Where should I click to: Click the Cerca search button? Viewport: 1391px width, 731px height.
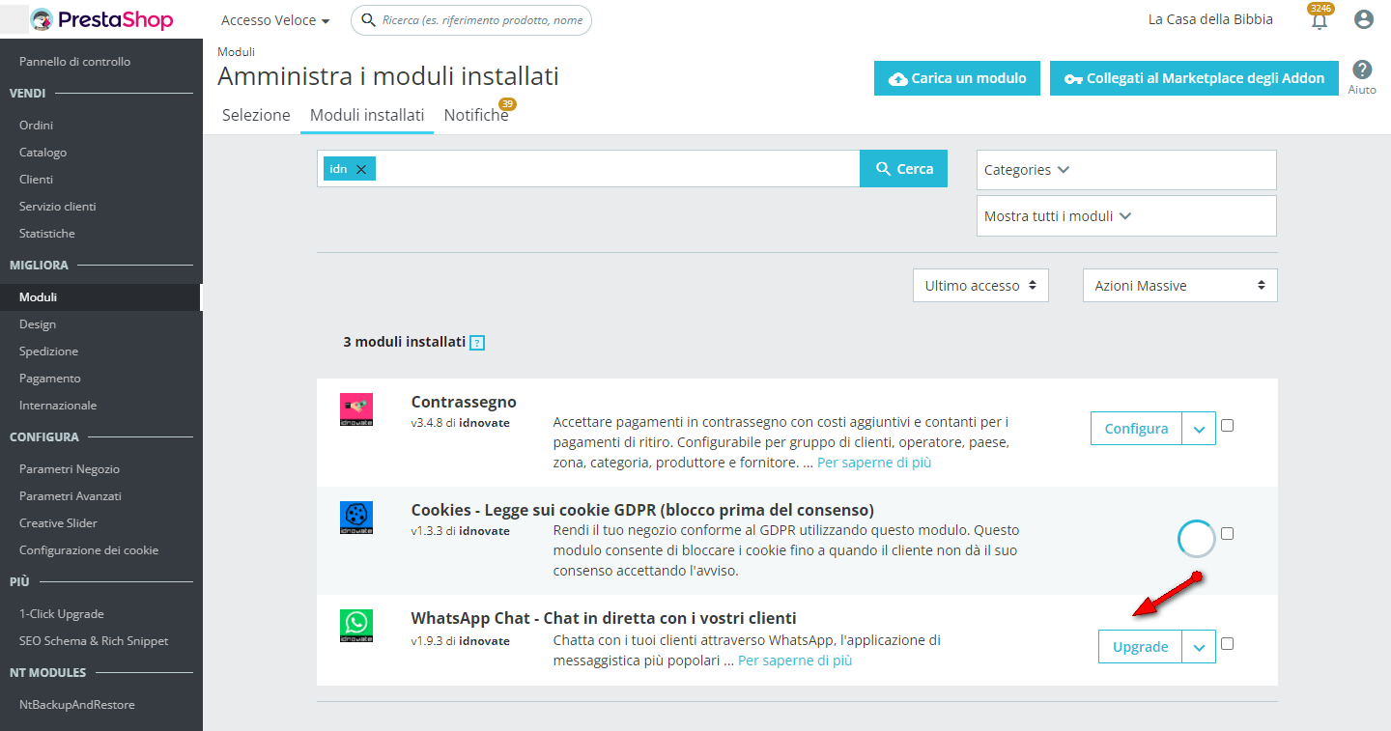[x=904, y=169]
